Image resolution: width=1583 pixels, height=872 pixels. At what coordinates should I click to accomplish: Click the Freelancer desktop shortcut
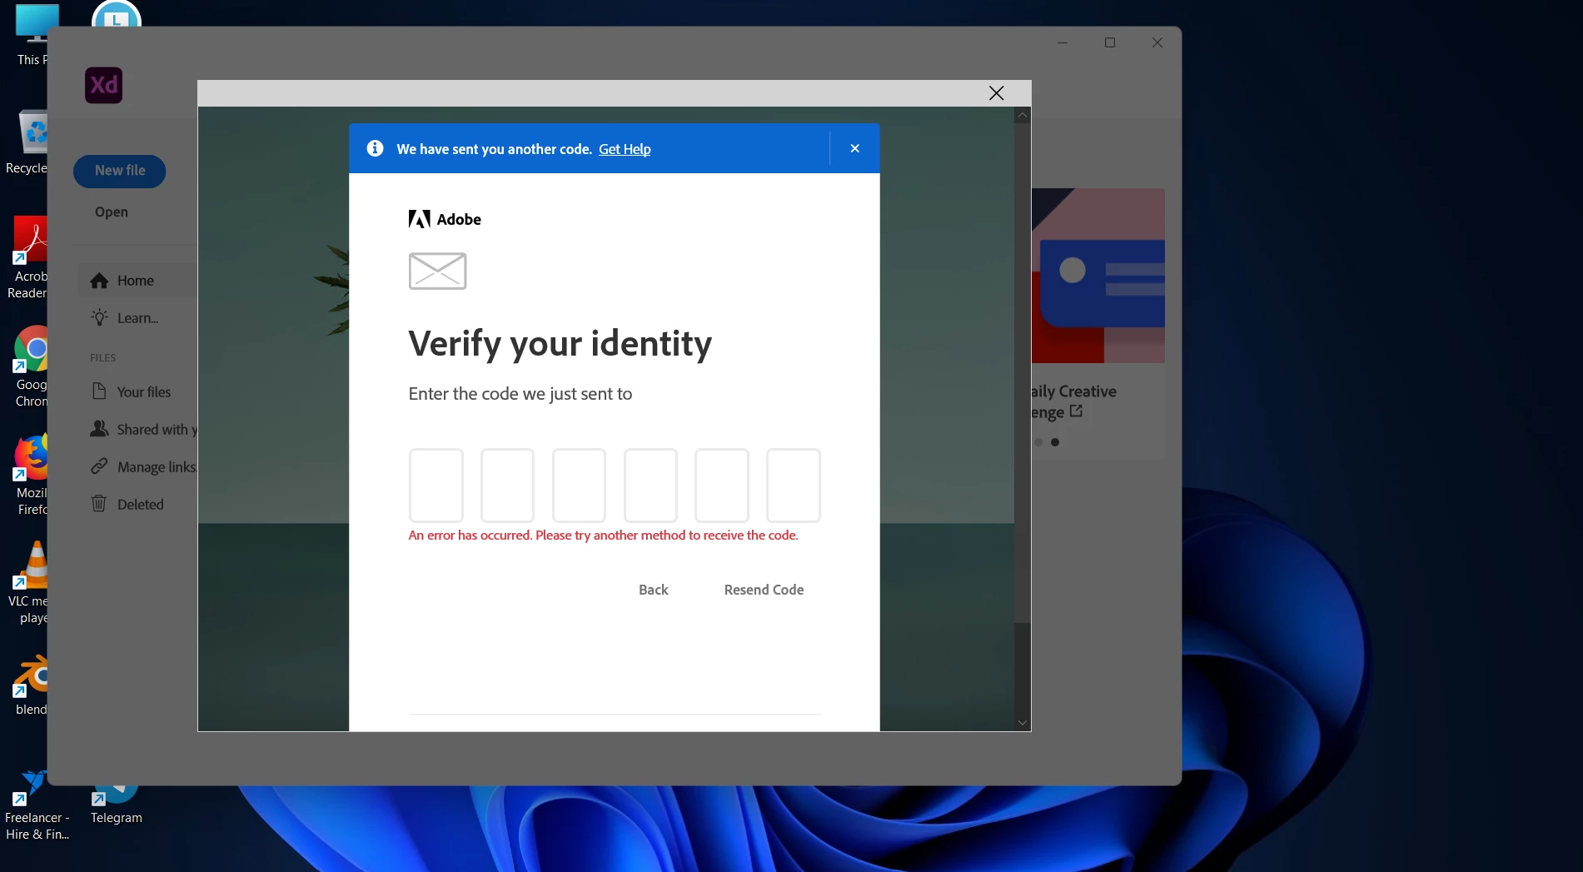37,805
